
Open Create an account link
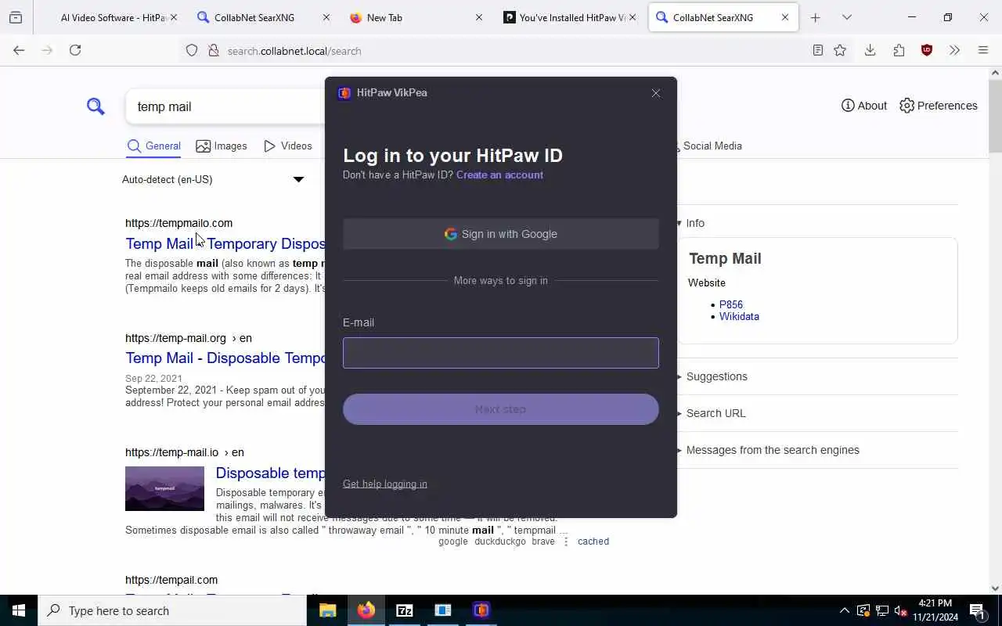click(x=499, y=174)
